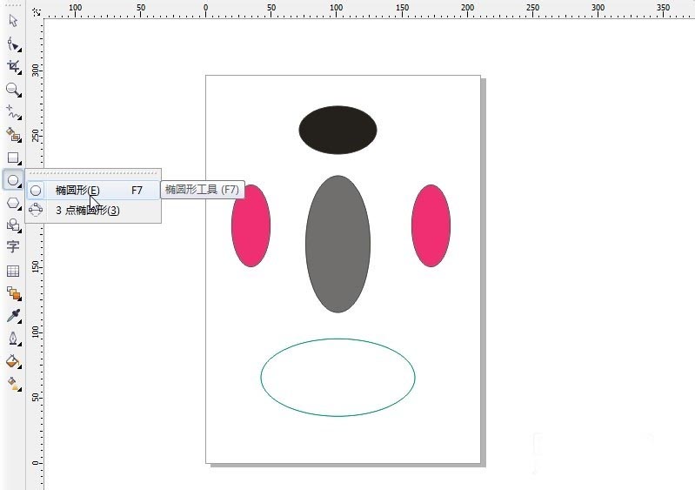The height and width of the screenshot is (490, 695).
Task: Choose the Text tool
Action: click(13, 246)
